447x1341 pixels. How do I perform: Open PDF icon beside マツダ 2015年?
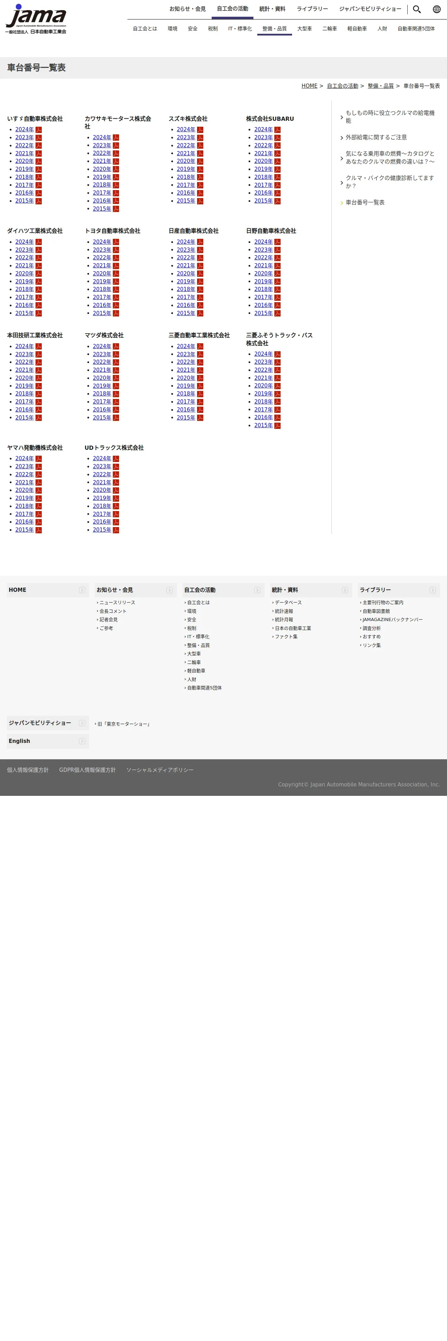tap(116, 417)
